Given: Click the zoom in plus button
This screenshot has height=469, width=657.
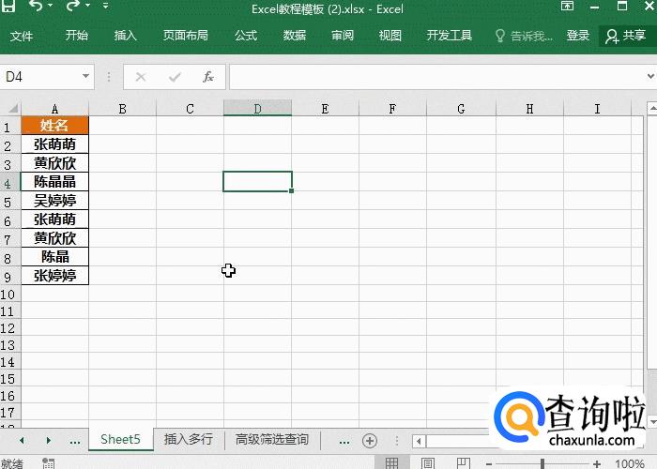Looking at the screenshot, I should click(597, 463).
